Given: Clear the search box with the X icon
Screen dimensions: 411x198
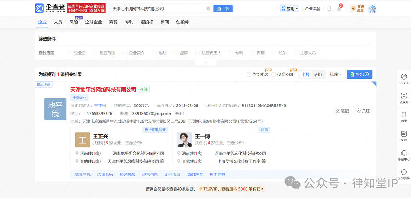Looking at the screenshot, I should (x=208, y=9).
